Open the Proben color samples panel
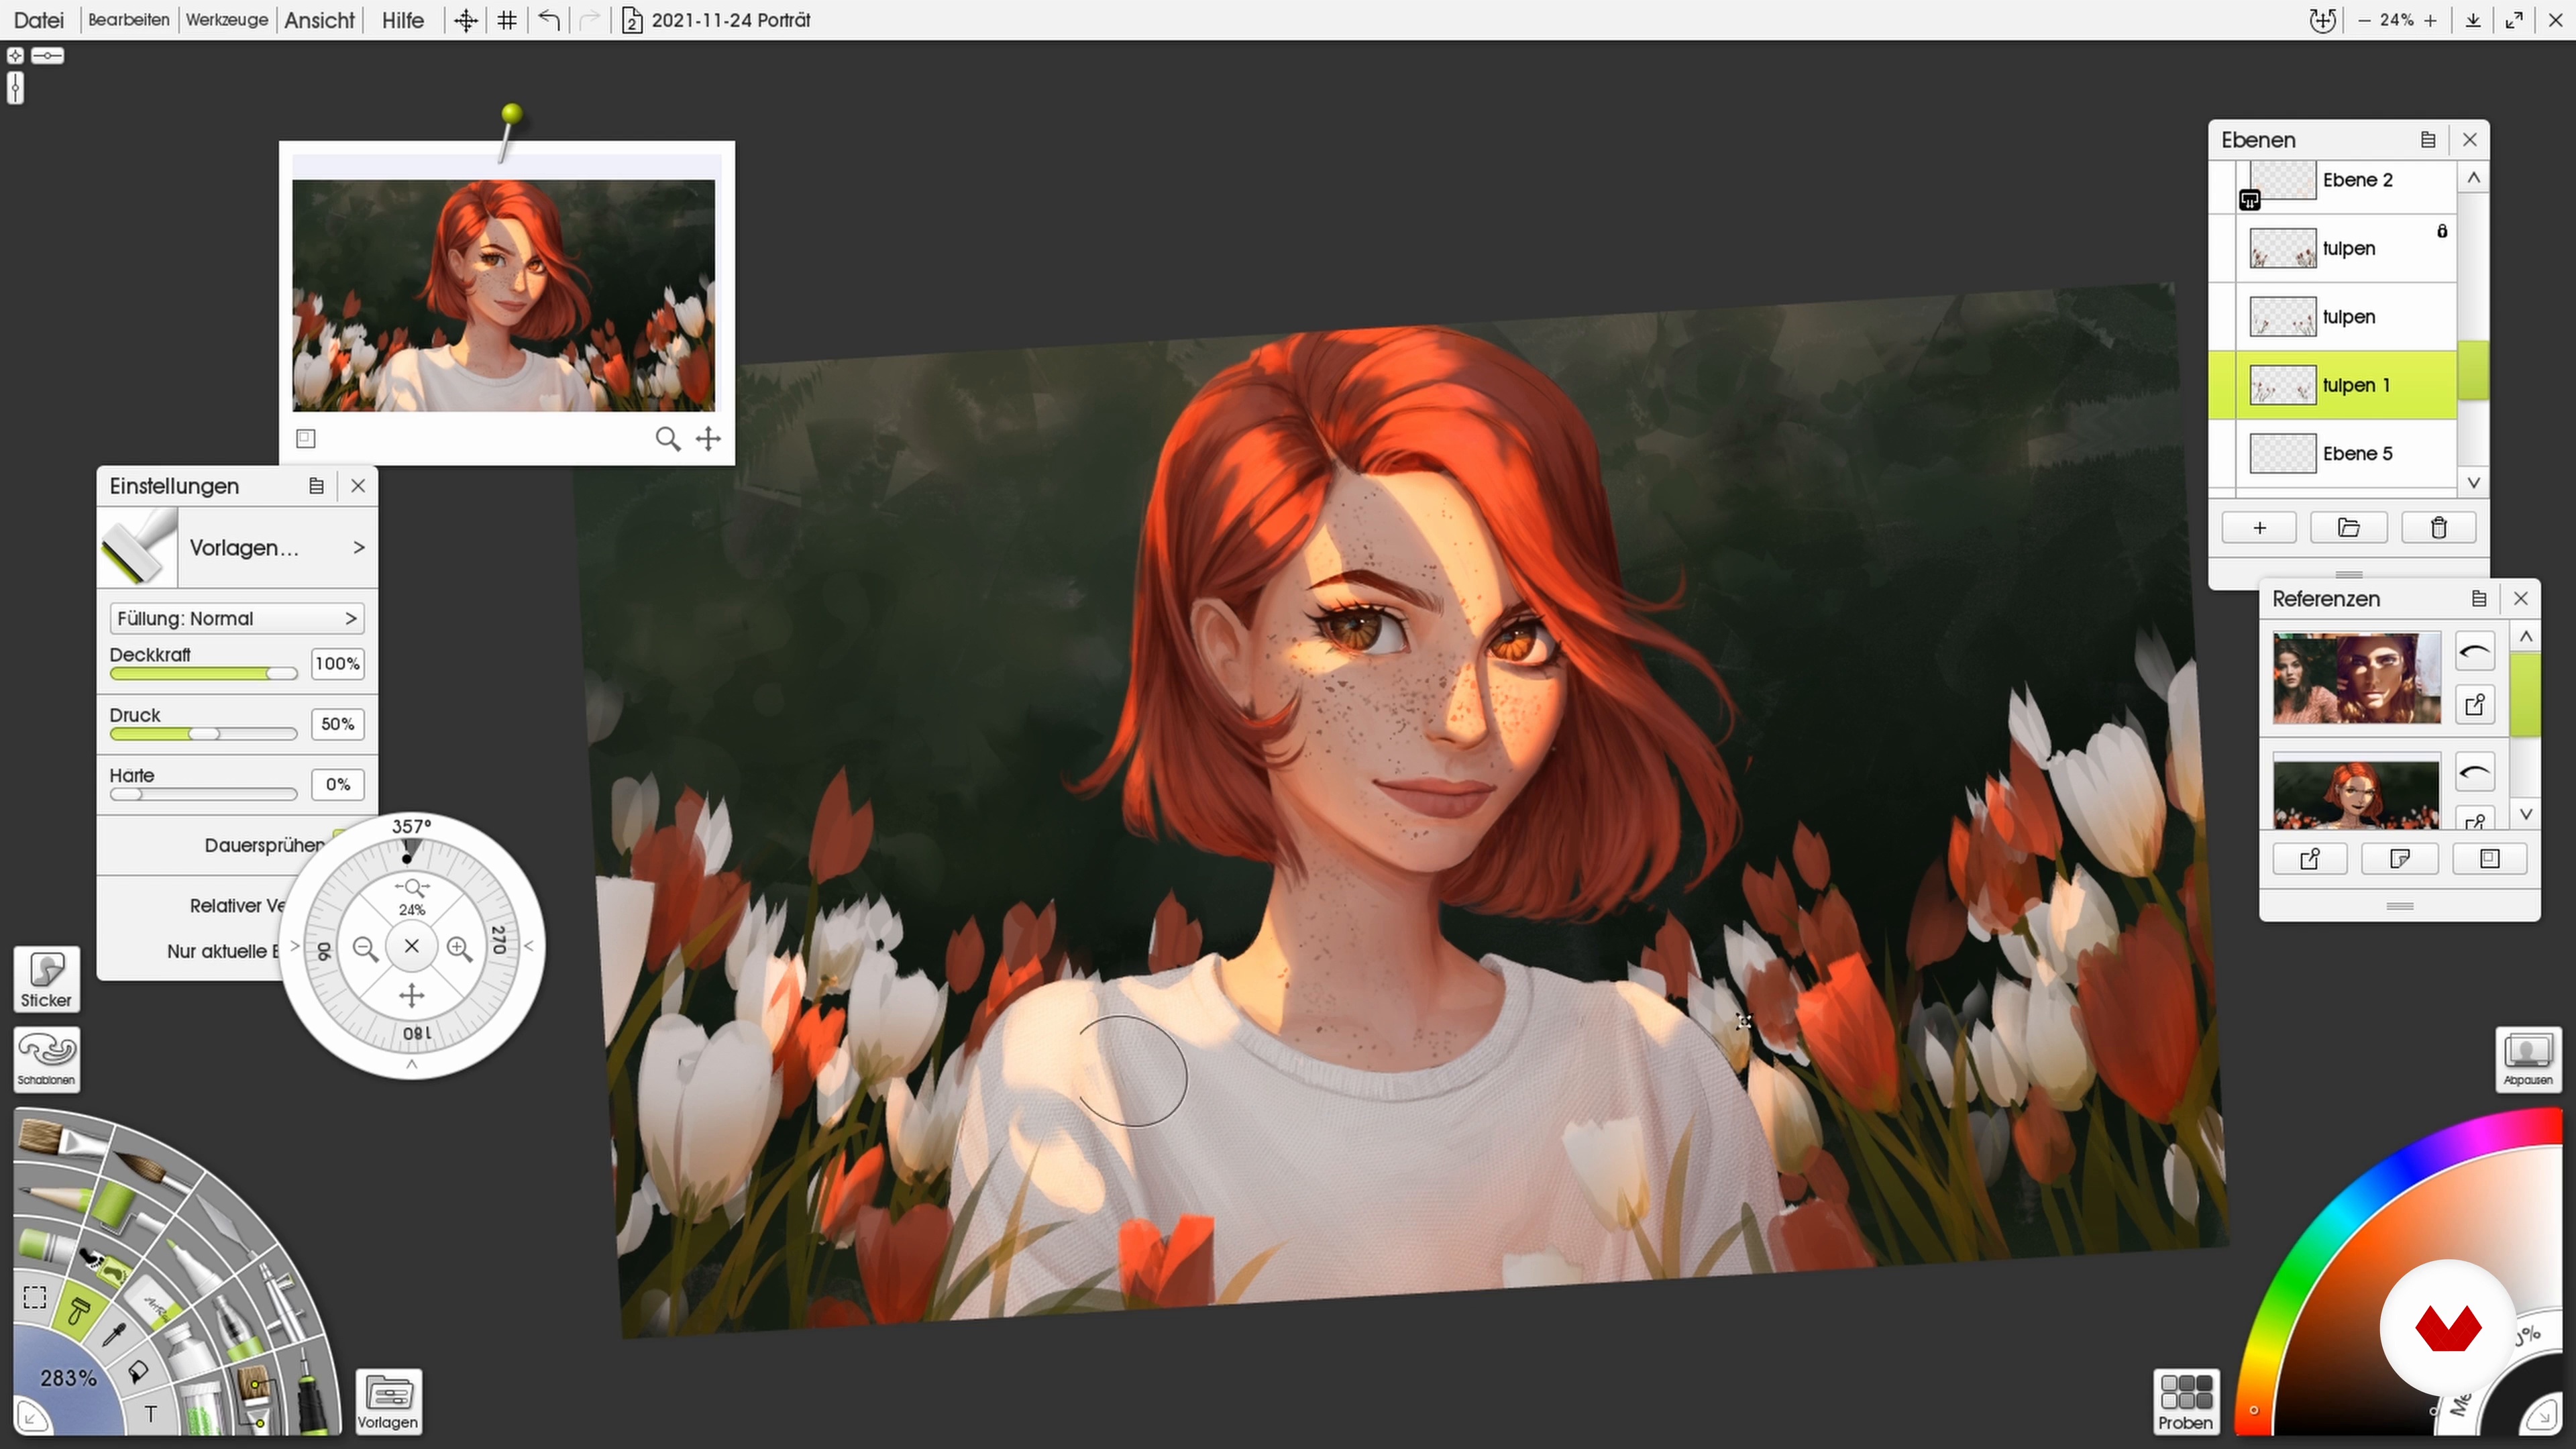Screen dimensions: 2576x1449 click(x=2186, y=1401)
